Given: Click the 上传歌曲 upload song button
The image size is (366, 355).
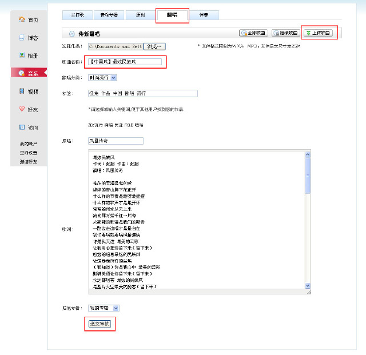Looking at the screenshot, I should point(320,33).
